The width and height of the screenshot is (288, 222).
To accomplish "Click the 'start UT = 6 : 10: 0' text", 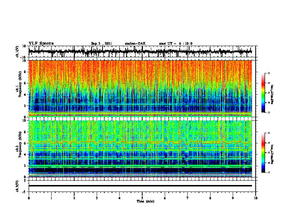I will [x=176, y=44].
